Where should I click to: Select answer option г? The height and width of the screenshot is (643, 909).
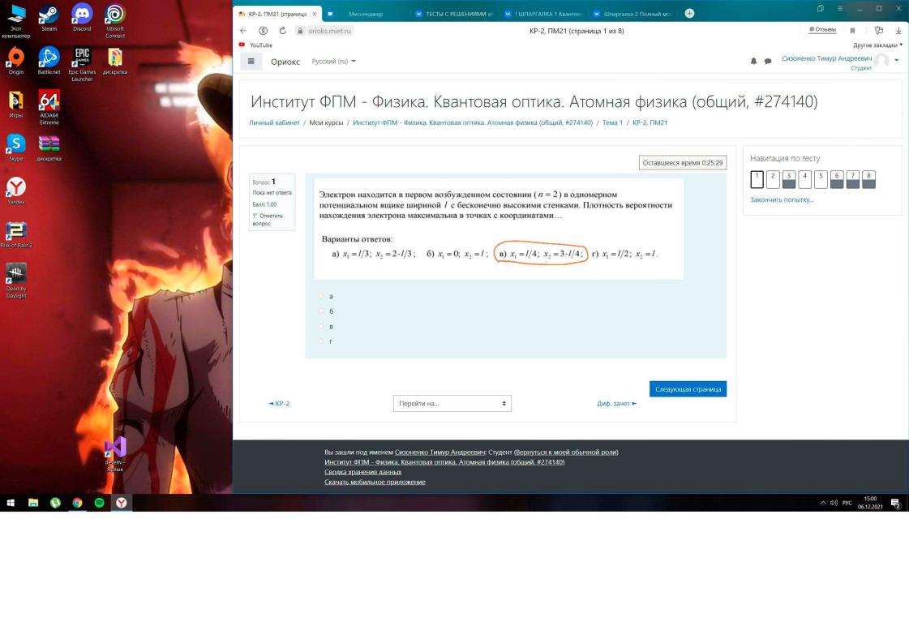[x=321, y=341]
